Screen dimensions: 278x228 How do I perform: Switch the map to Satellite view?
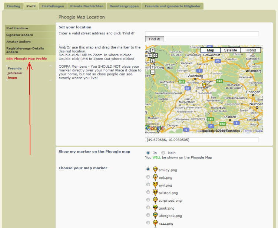tap(230, 50)
